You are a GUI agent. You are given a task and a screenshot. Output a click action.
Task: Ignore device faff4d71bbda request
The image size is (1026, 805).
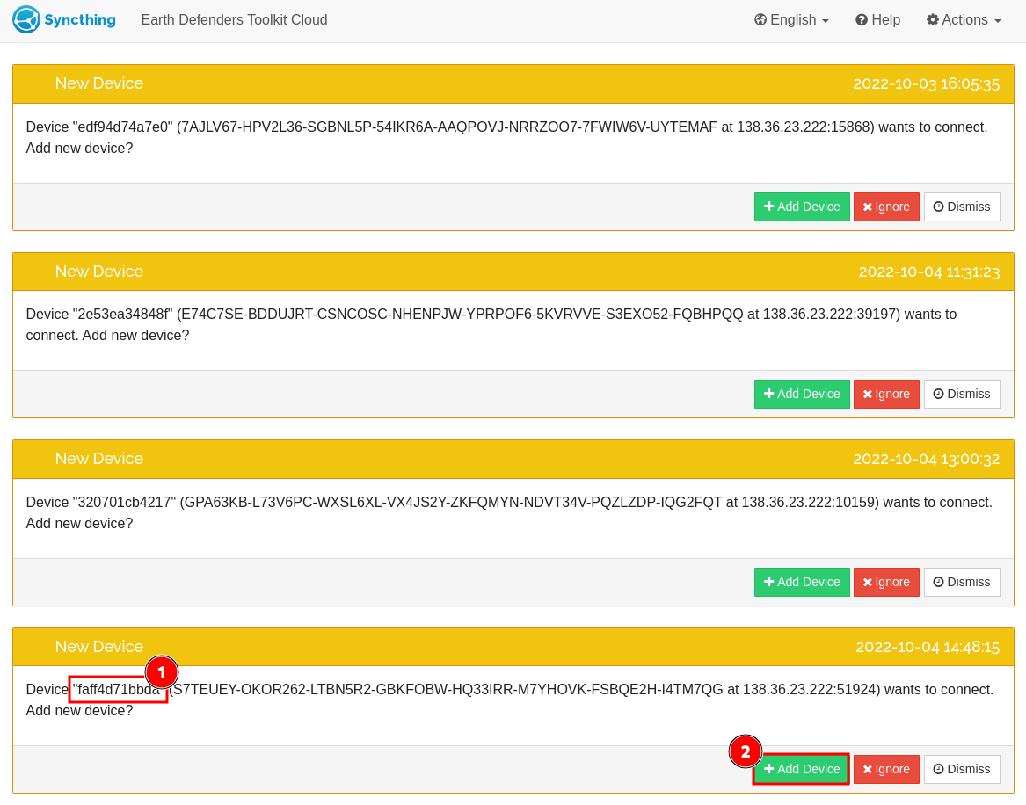[x=886, y=769]
